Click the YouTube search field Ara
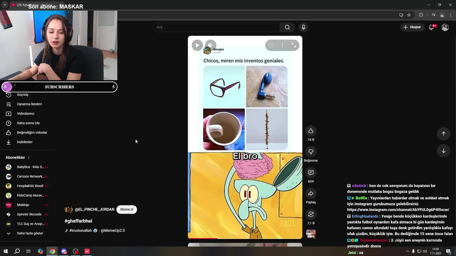 click(216, 27)
